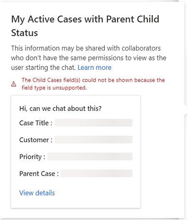This screenshot has width=189, height=220.
Task: Click 'user starting the chat' text
Action: pos(43,68)
